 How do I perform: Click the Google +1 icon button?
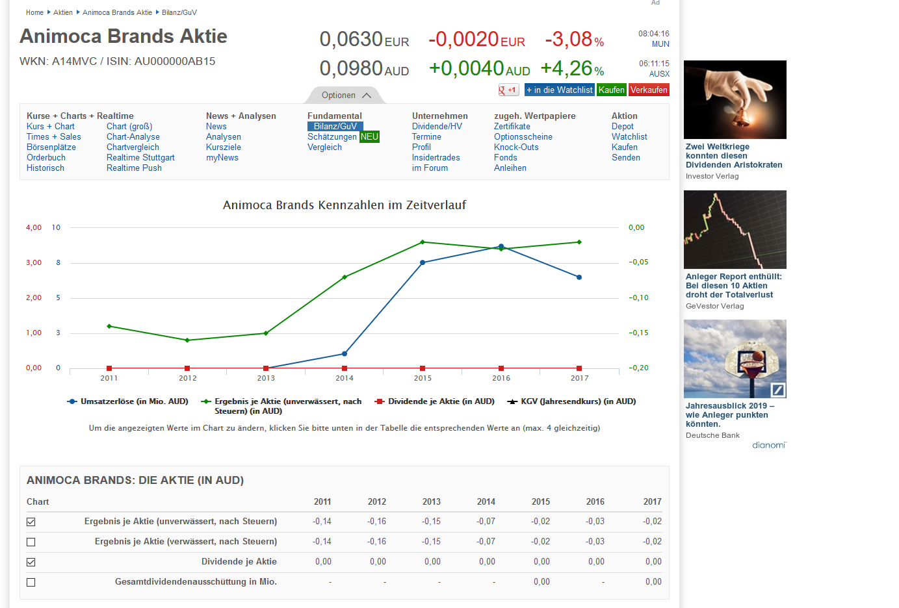[x=508, y=90]
